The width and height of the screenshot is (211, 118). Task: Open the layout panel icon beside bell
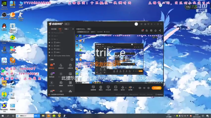151,30
